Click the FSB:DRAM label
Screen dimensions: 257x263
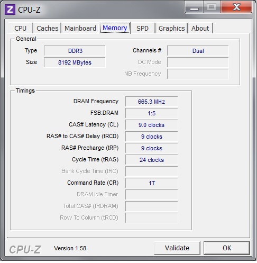click(x=104, y=113)
